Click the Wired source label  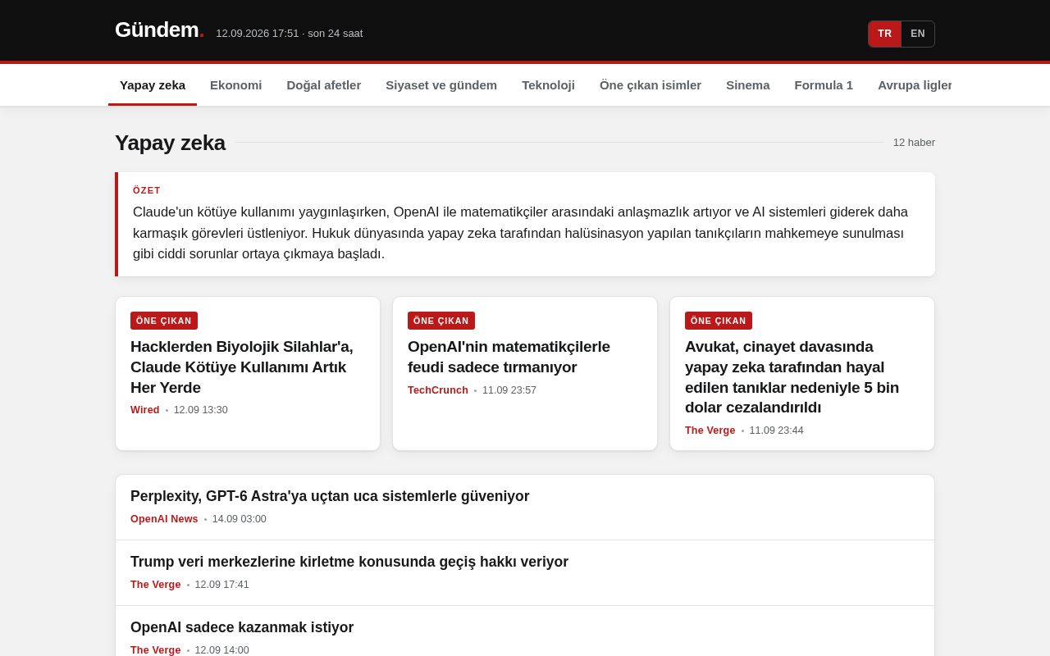coord(145,410)
